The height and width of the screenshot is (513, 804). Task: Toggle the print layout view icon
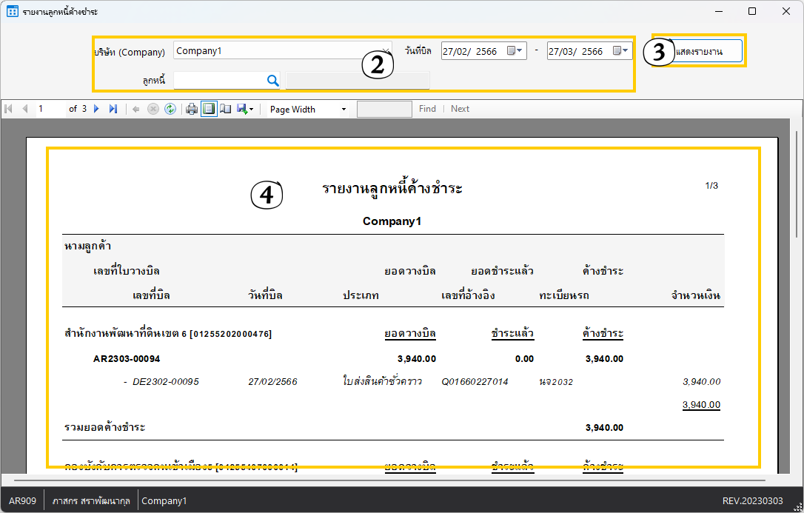[x=209, y=109]
